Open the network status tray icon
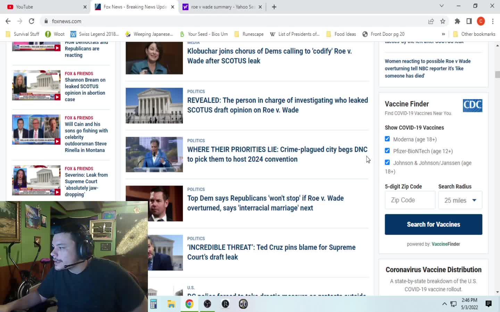 tap(453, 304)
